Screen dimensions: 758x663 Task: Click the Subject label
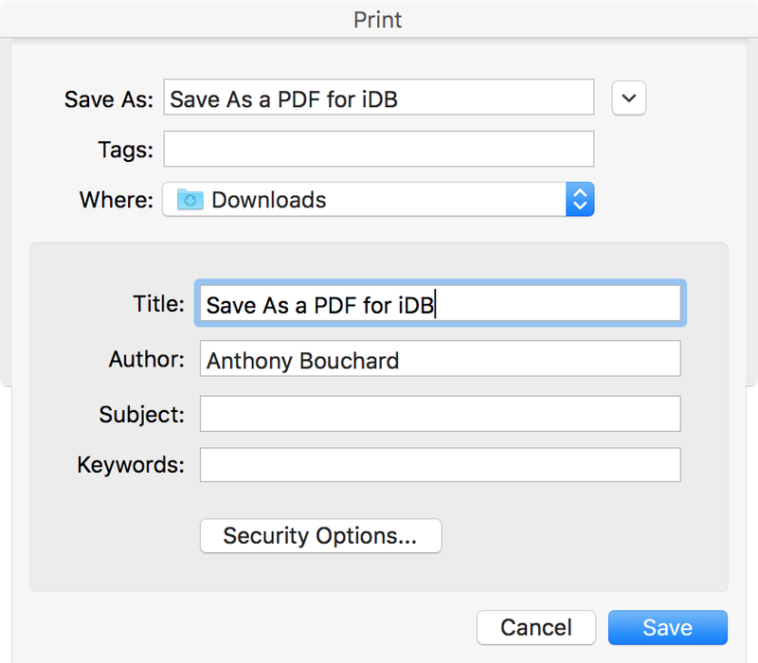point(142,415)
